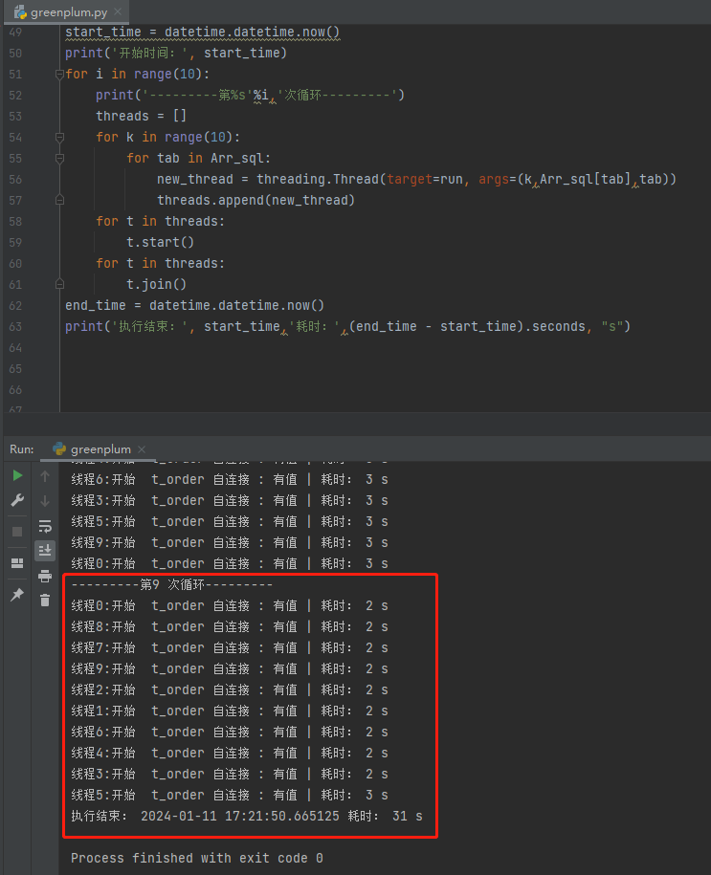
Task: Click the green Rerun button in Run panel
Action: coord(17,475)
